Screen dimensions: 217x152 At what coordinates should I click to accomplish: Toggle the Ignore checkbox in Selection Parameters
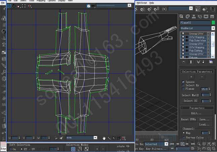pos(183,82)
